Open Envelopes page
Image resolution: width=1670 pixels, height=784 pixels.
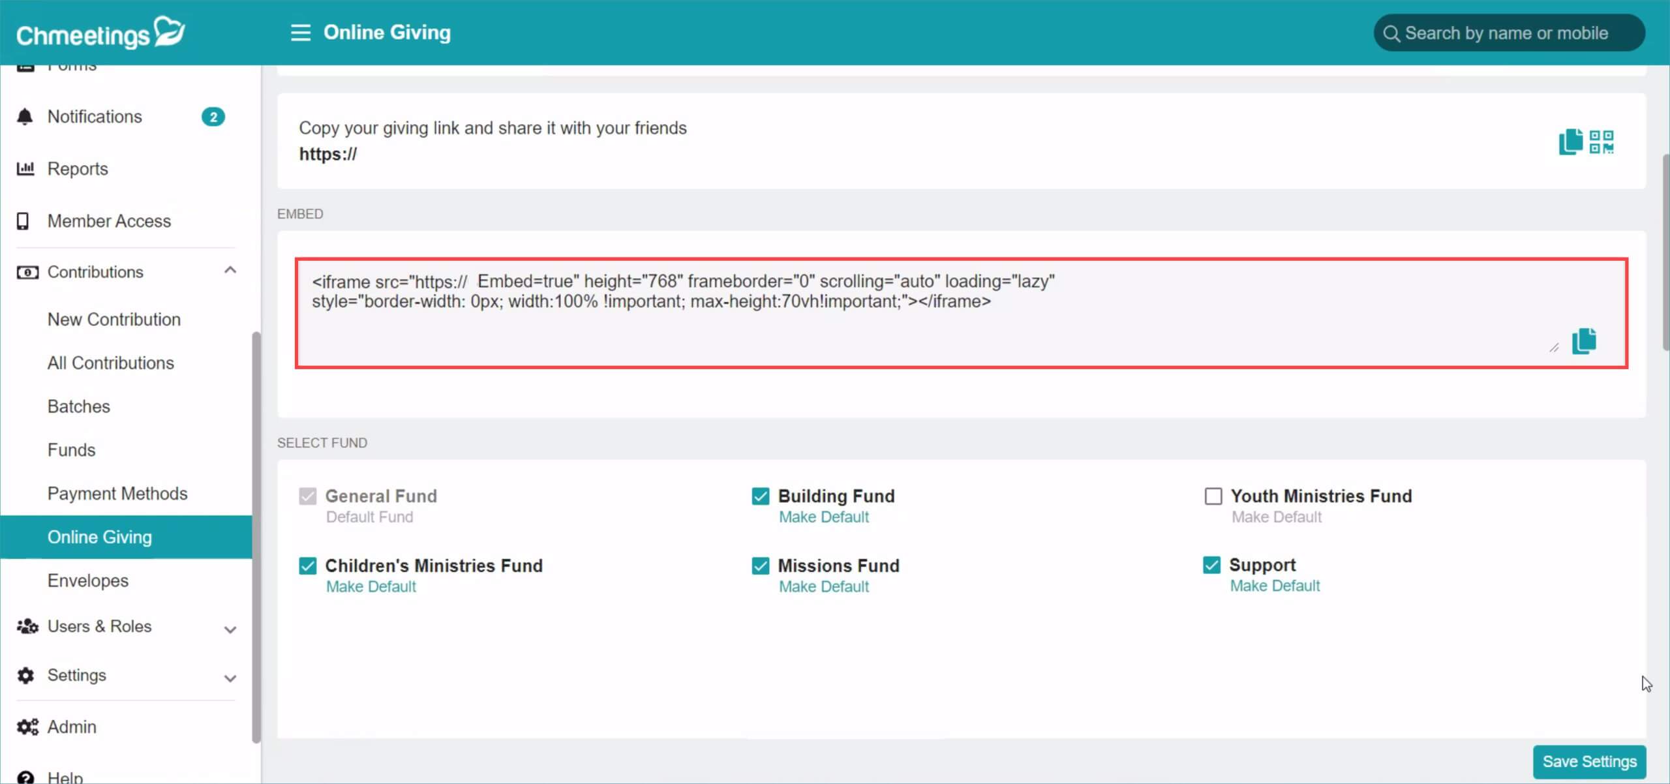tap(88, 580)
